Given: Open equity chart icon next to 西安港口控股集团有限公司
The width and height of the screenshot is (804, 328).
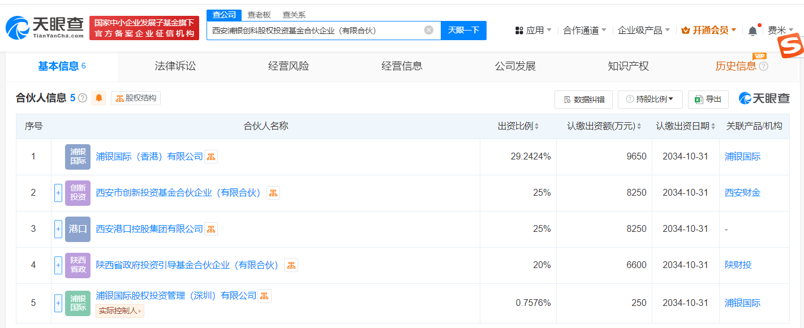Looking at the screenshot, I should coord(211,229).
